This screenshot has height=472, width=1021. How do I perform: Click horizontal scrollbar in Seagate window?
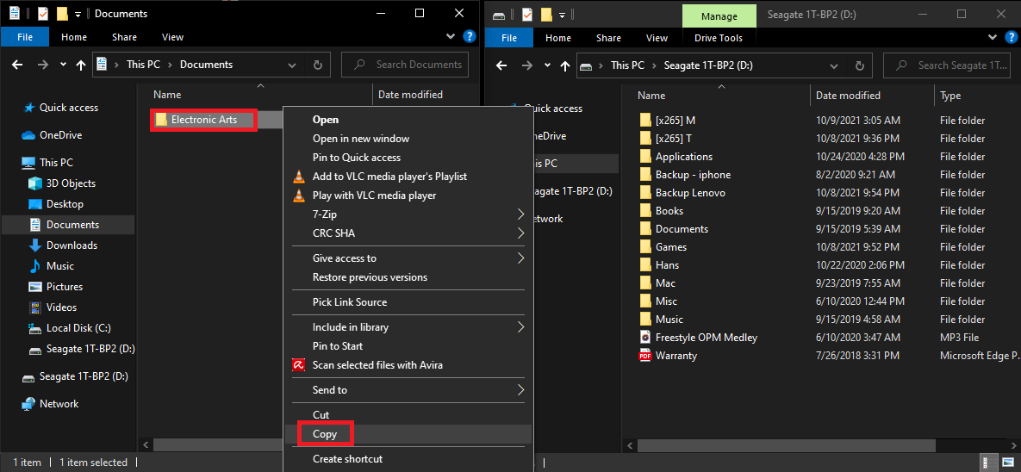[x=786, y=445]
